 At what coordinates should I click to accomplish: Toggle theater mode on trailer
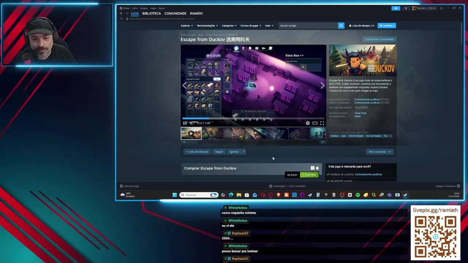315,123
